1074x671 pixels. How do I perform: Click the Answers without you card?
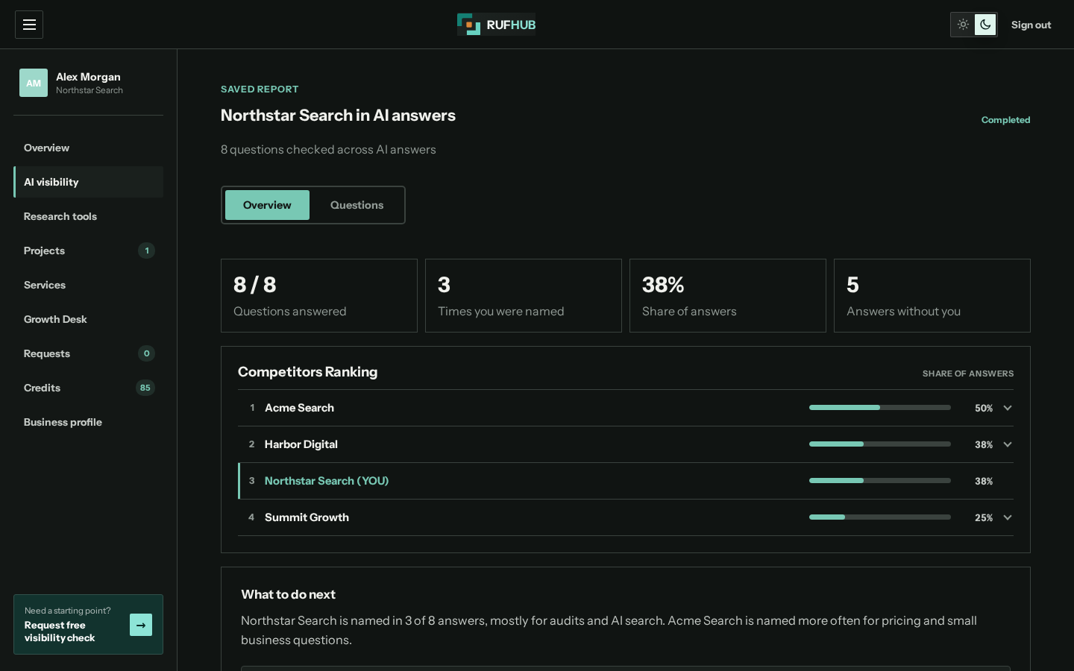pos(932,295)
